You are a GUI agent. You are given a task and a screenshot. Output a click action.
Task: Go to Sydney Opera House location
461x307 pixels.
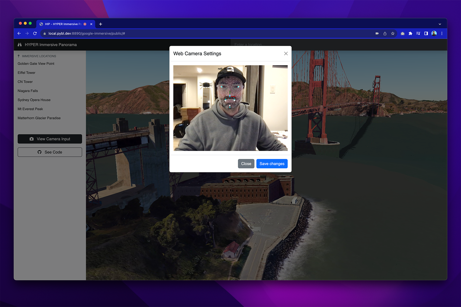pos(34,100)
